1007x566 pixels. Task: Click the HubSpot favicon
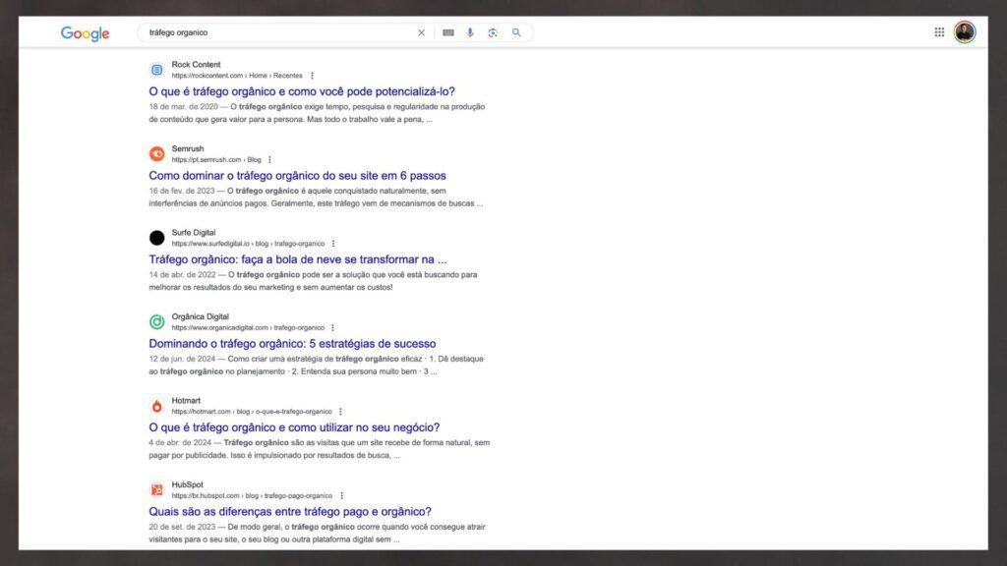click(x=156, y=490)
